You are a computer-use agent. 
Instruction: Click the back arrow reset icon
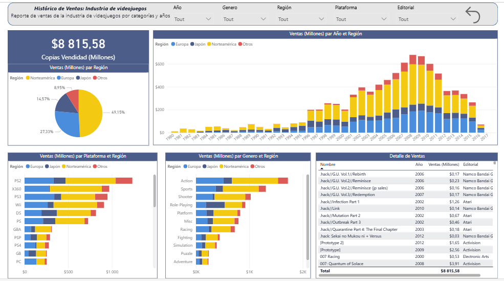coord(472,15)
